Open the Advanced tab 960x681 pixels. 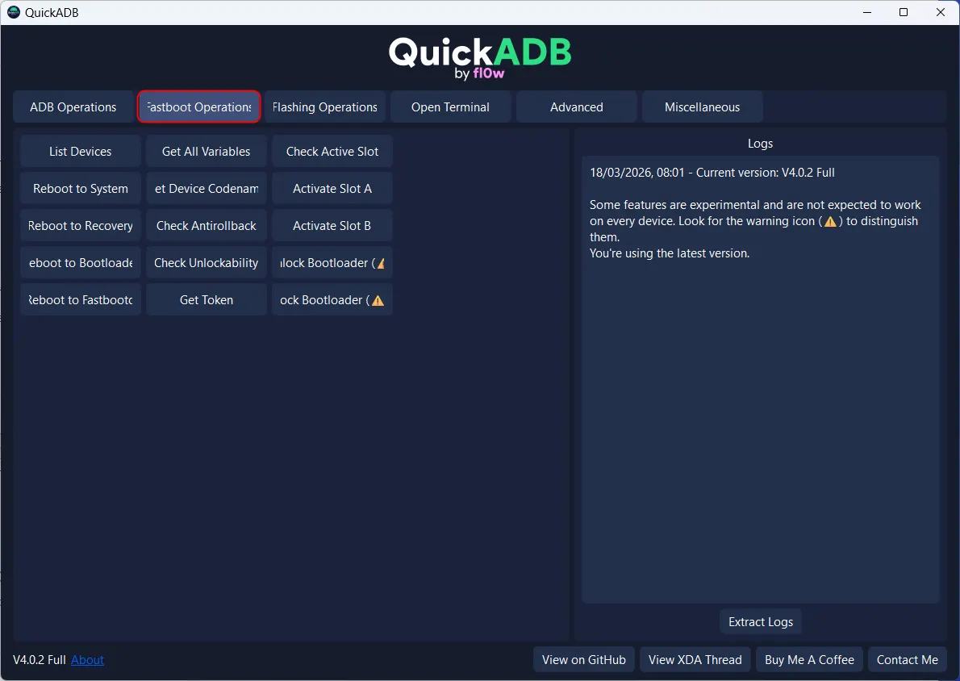click(576, 107)
